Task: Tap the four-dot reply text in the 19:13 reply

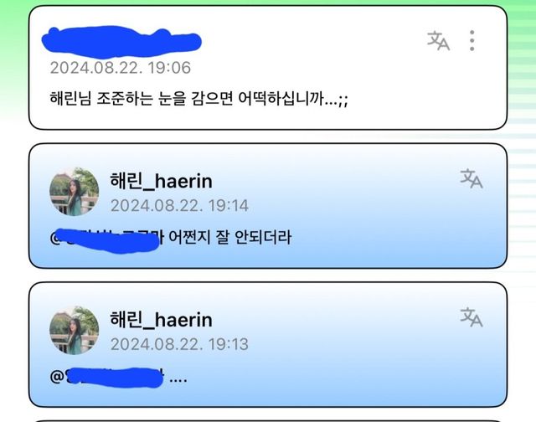Action: pos(178,379)
